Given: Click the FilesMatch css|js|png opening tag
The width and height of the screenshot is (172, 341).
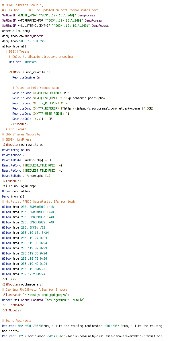Looking at the screenshot, I should (36, 295).
